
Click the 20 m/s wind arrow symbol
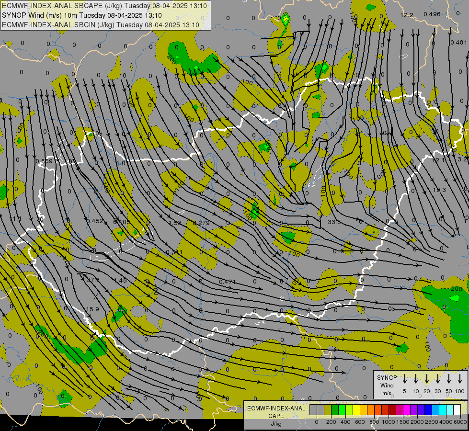[426, 379]
